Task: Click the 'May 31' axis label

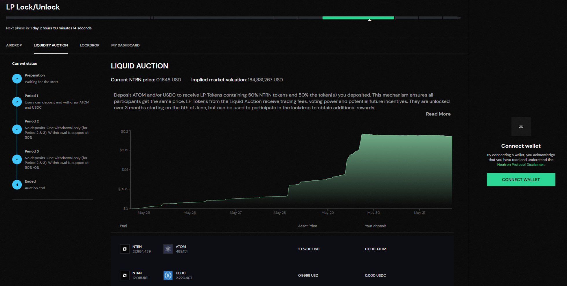Action: click(419, 213)
